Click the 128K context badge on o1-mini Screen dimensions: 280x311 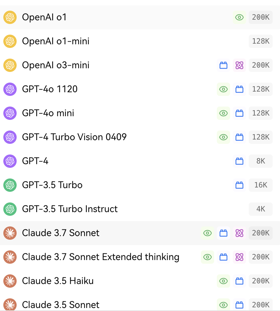point(261,41)
